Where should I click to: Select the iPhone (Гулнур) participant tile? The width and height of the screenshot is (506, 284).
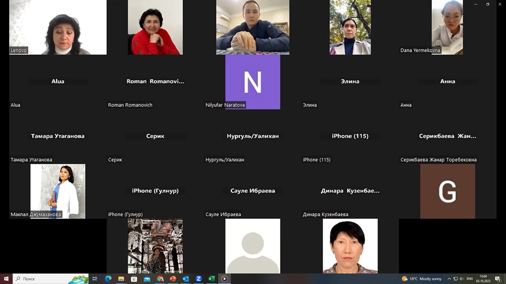(155, 191)
